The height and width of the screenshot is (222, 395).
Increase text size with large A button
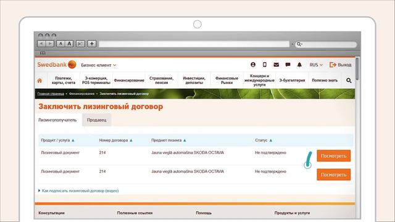(69, 44)
